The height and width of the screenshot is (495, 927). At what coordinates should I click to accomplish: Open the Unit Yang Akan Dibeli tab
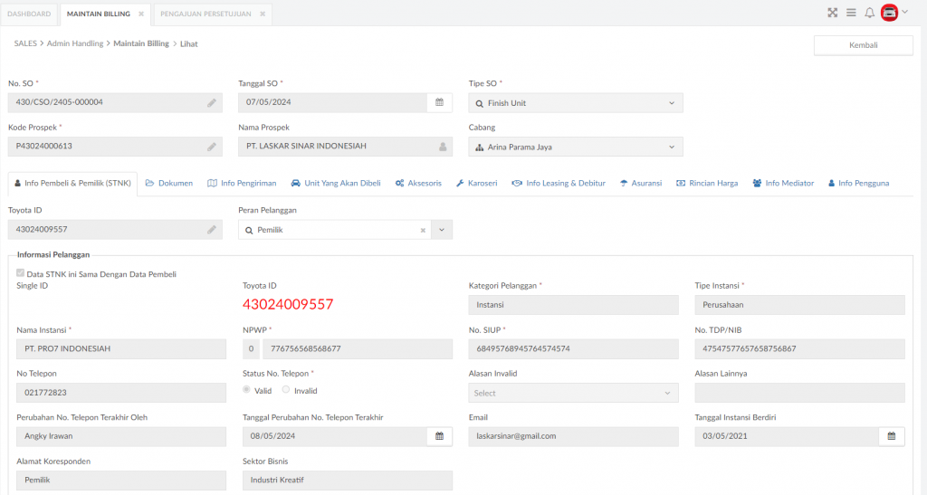pos(336,183)
